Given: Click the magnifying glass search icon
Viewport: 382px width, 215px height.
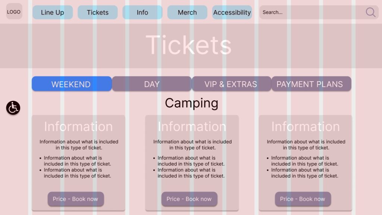Looking at the screenshot, I should (x=370, y=12).
